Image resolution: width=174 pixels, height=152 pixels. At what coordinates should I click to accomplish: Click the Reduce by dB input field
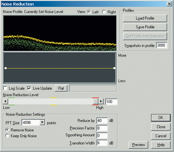(x=102, y=121)
